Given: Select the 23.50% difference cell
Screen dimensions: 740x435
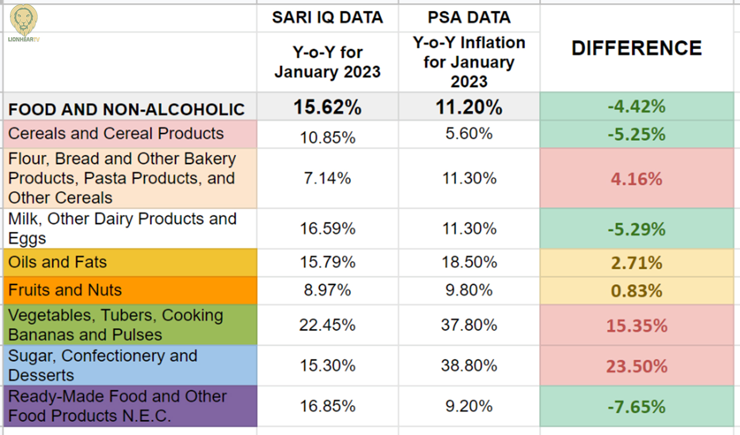Looking at the screenshot, I should point(637,366).
